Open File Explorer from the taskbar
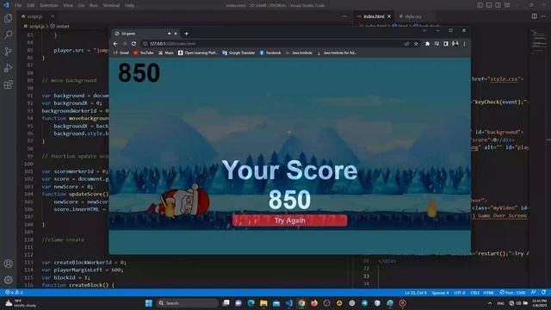 [263, 303]
